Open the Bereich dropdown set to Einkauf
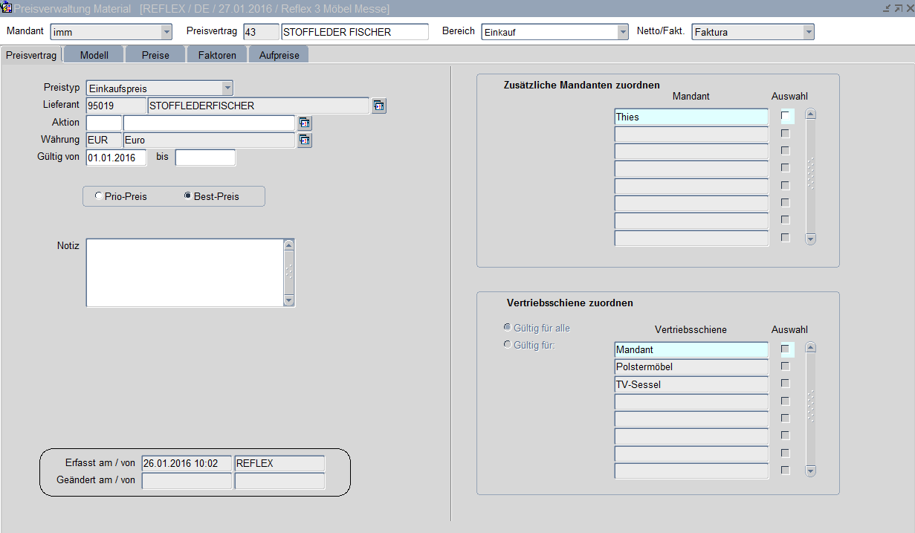 click(x=623, y=32)
